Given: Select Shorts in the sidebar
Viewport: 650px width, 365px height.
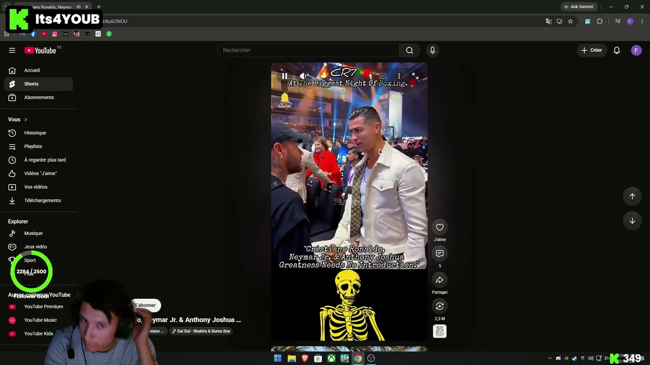Looking at the screenshot, I should (x=38, y=84).
